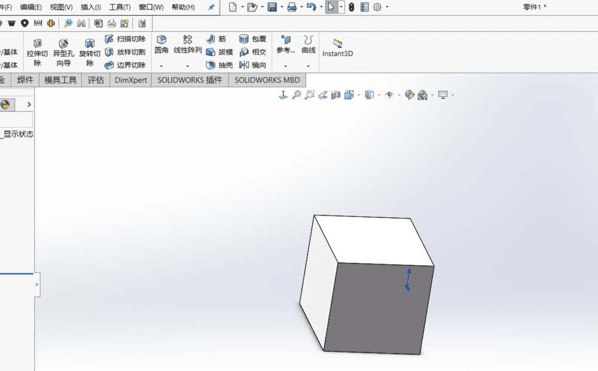The height and width of the screenshot is (371, 598).
Task: Click the view orientation triad icon
Action: (x=283, y=95)
